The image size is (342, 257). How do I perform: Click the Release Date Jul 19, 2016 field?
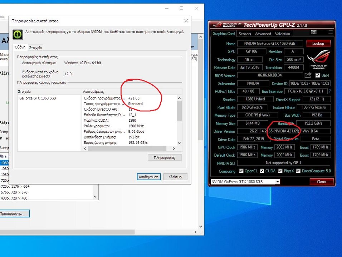[x=250, y=67]
